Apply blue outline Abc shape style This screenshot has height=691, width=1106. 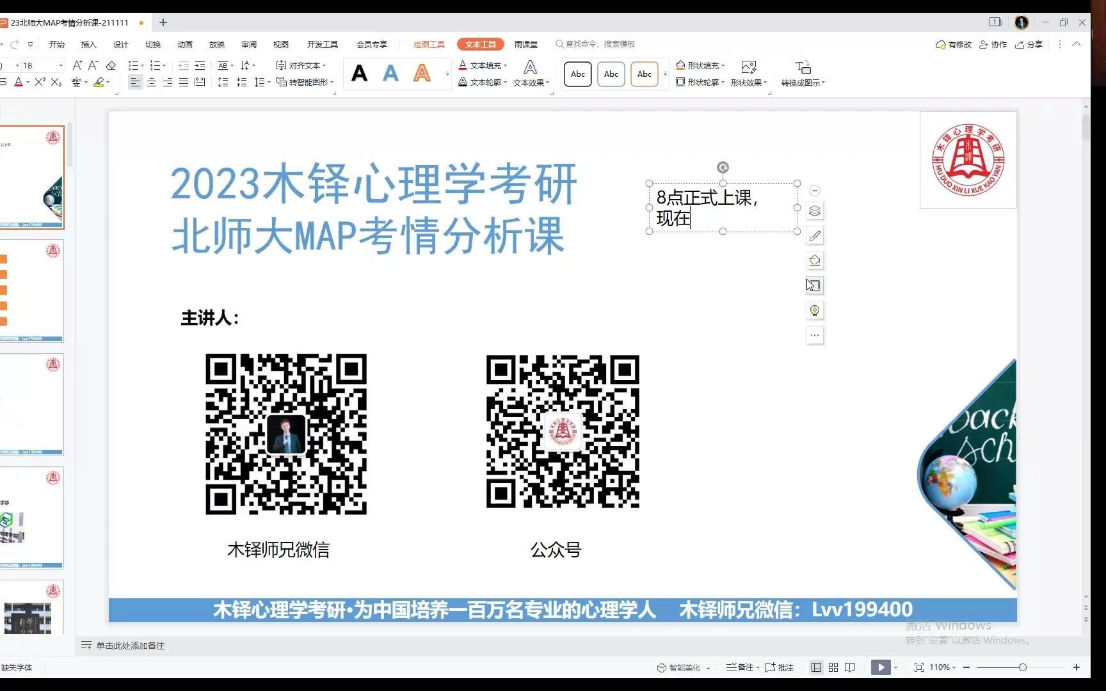click(611, 74)
